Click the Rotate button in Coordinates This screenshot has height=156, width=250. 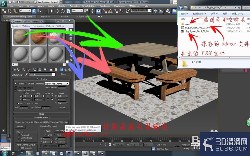click(x=62, y=107)
